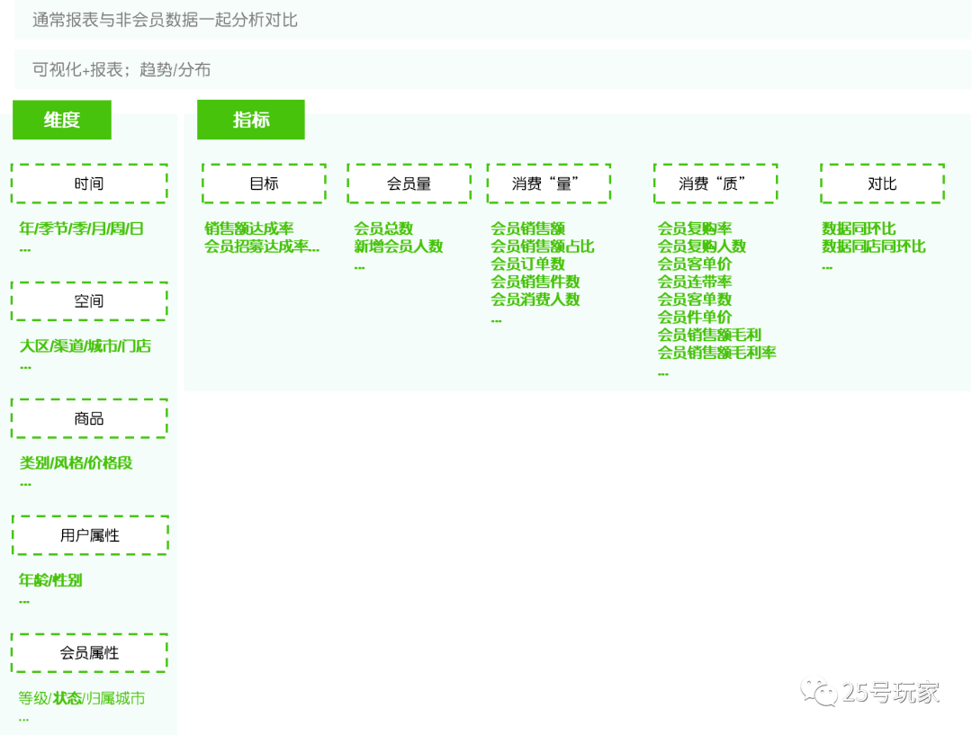Click the text 会员客单价
This screenshot has width=972, height=735.
click(695, 264)
